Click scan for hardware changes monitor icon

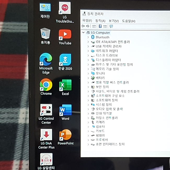pyautogui.click(x=111, y=26)
